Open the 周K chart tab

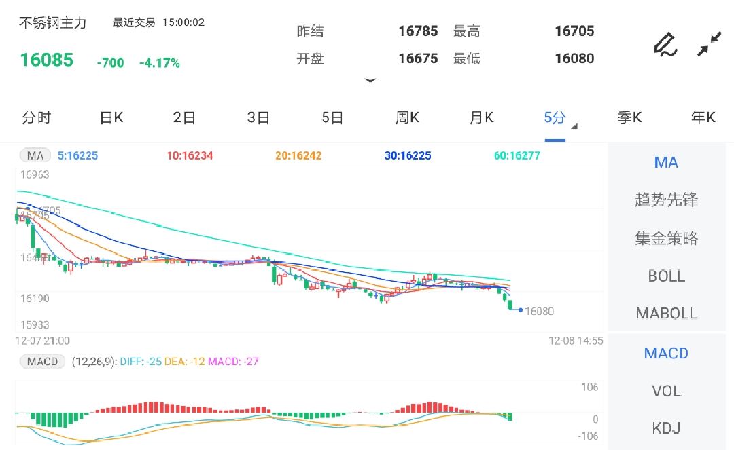pyautogui.click(x=407, y=117)
